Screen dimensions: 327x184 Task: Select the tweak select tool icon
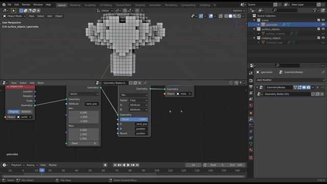(x=14, y=10)
